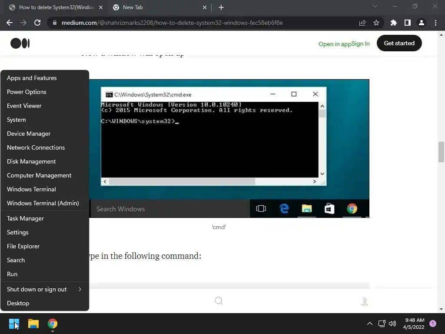Show hidden system tray icons
The height and width of the screenshot is (334, 445).
point(369,324)
